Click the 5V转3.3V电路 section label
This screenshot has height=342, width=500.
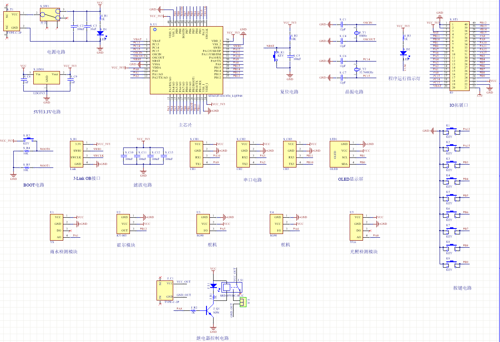(47, 112)
